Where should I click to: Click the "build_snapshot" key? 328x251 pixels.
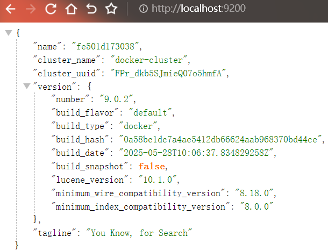(x=90, y=167)
